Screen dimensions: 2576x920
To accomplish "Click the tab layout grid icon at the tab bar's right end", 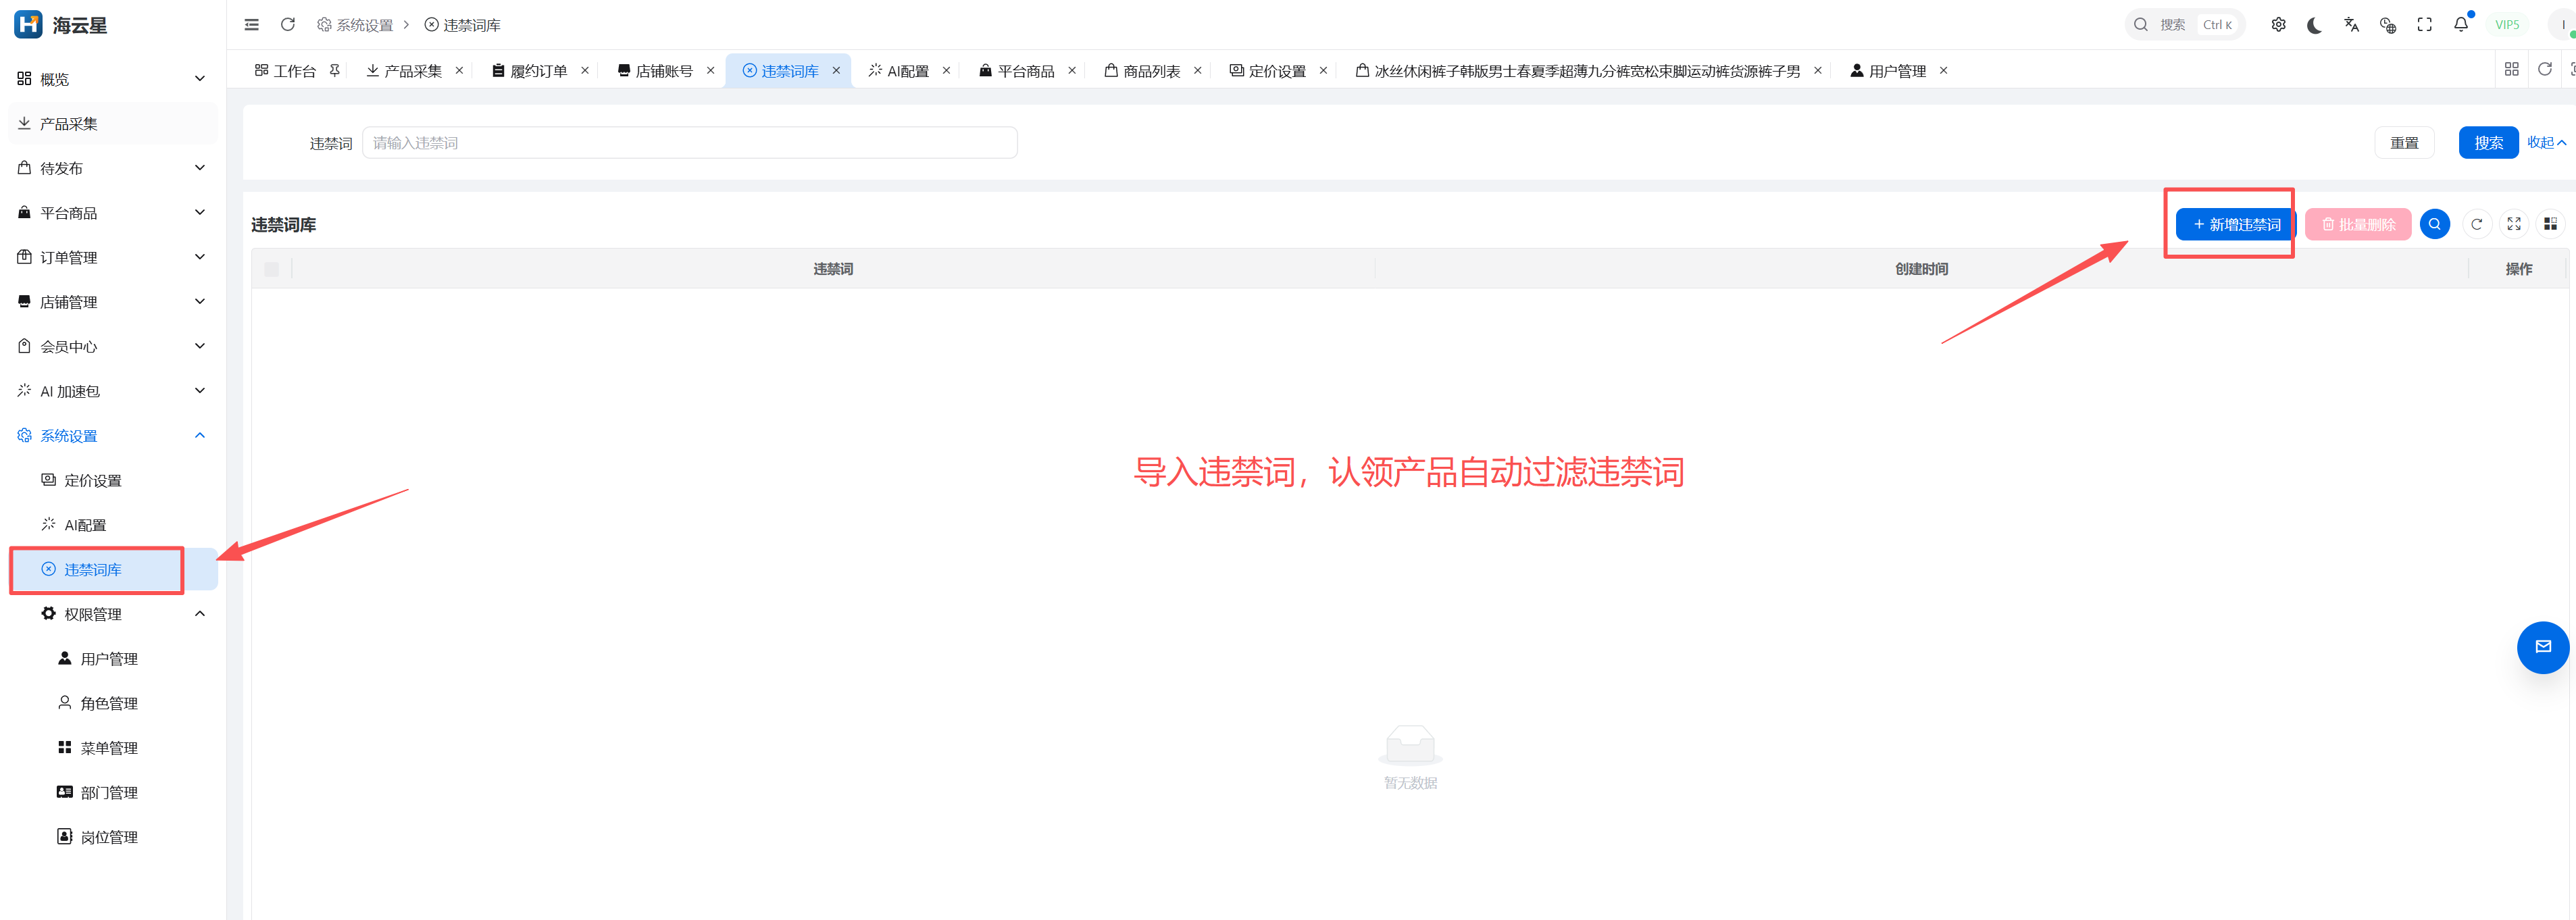I will (x=2511, y=70).
